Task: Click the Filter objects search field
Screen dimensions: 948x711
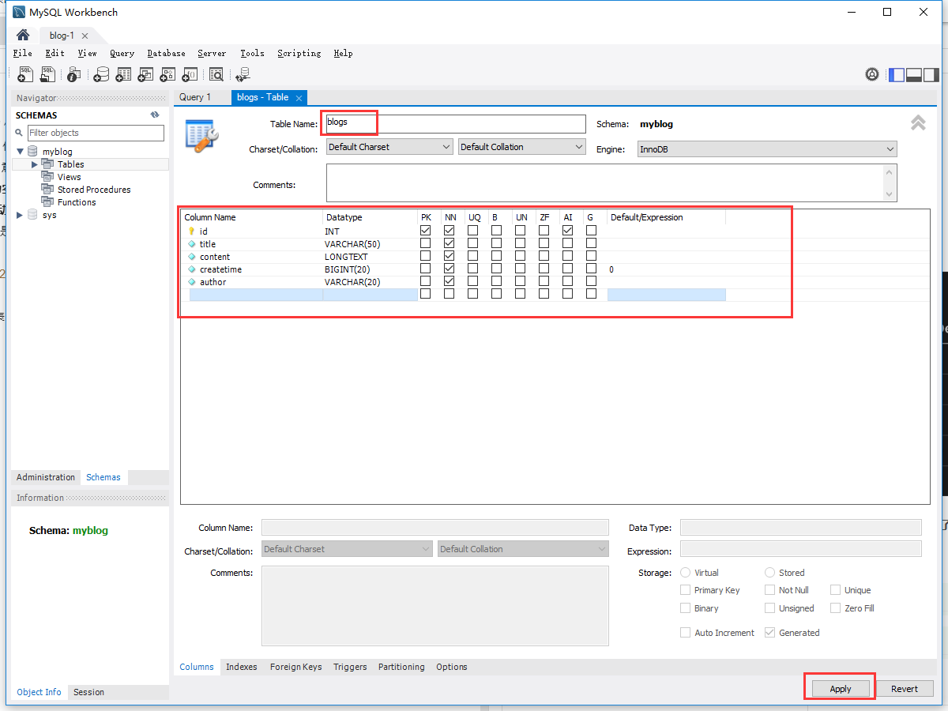Action: (96, 133)
